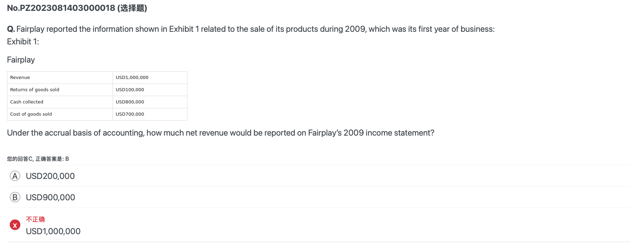Choose the USD200,000 answer text
Image resolution: width=630 pixels, height=245 pixels.
coord(50,176)
